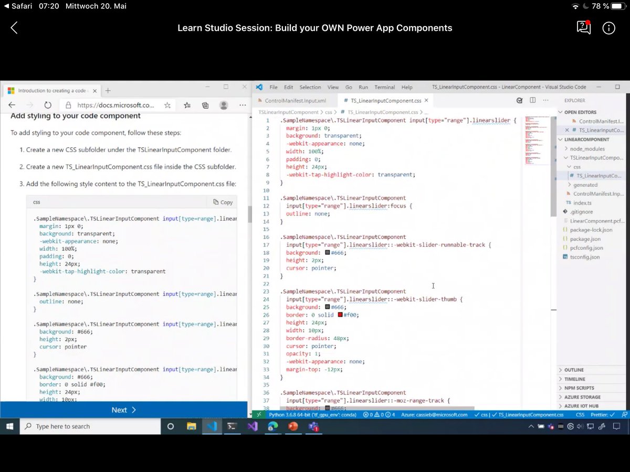Close the Introduction to creating a code tab

tap(94, 90)
